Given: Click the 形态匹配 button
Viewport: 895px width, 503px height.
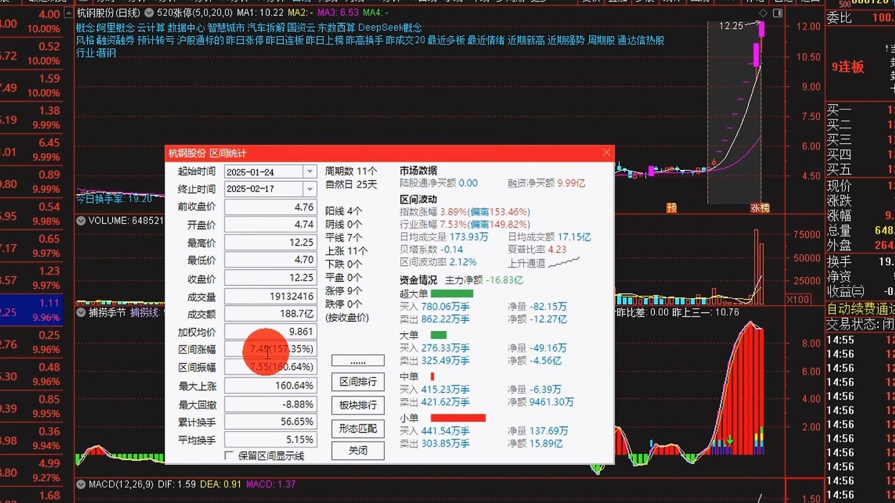Looking at the screenshot, I should [357, 429].
